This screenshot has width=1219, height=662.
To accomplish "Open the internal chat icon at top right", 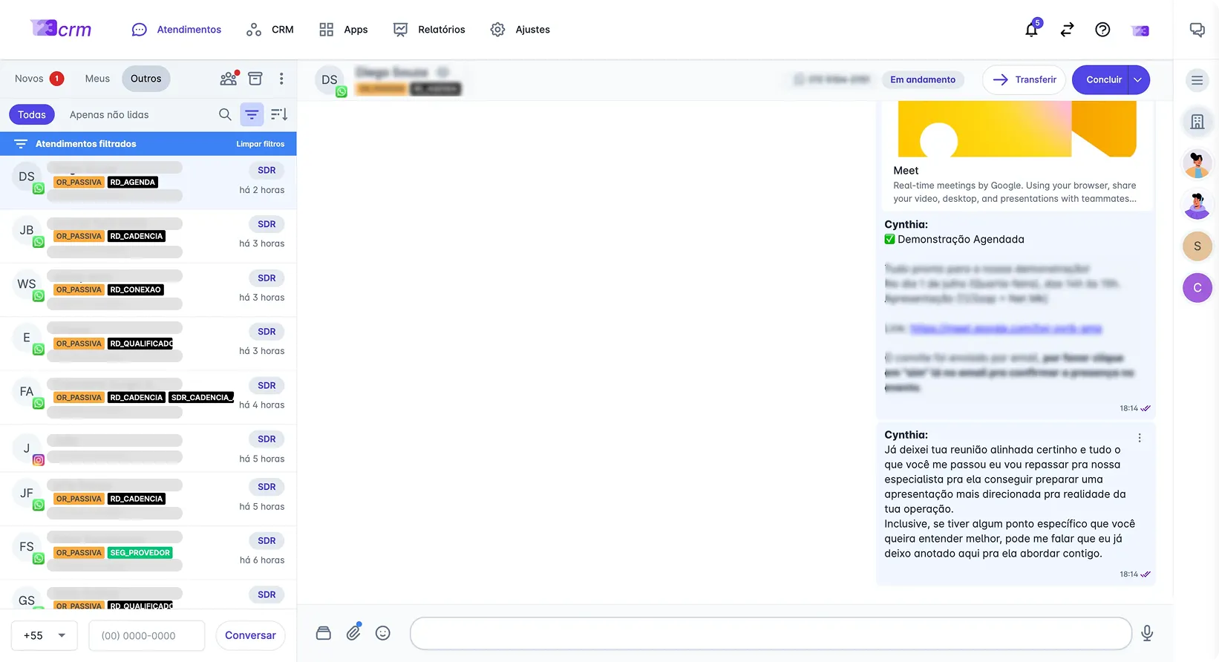I will 1197,30.
